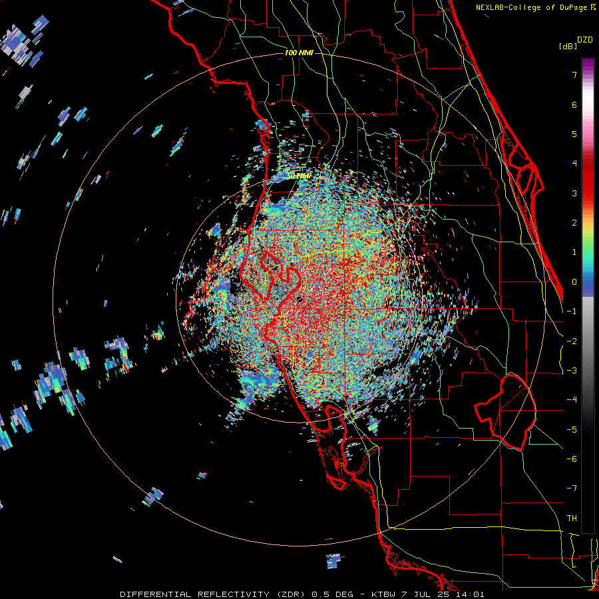Click the ZDR color scale bar
This screenshot has width=599, height=599.
pyautogui.click(x=588, y=296)
